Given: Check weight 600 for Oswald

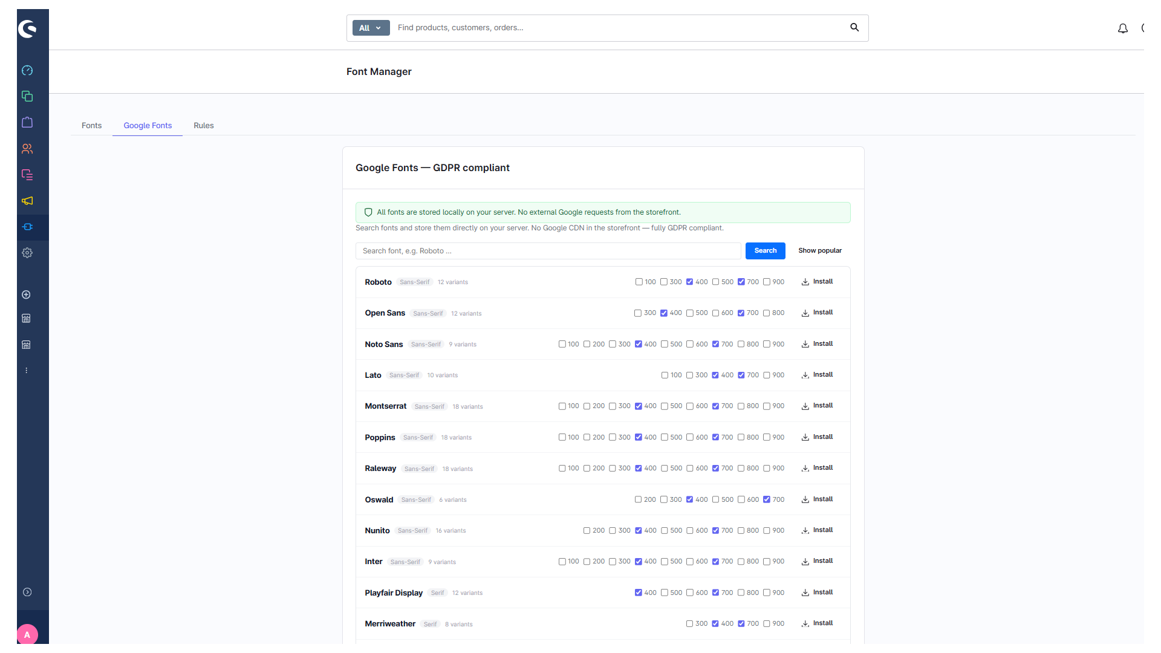Looking at the screenshot, I should click(x=741, y=500).
